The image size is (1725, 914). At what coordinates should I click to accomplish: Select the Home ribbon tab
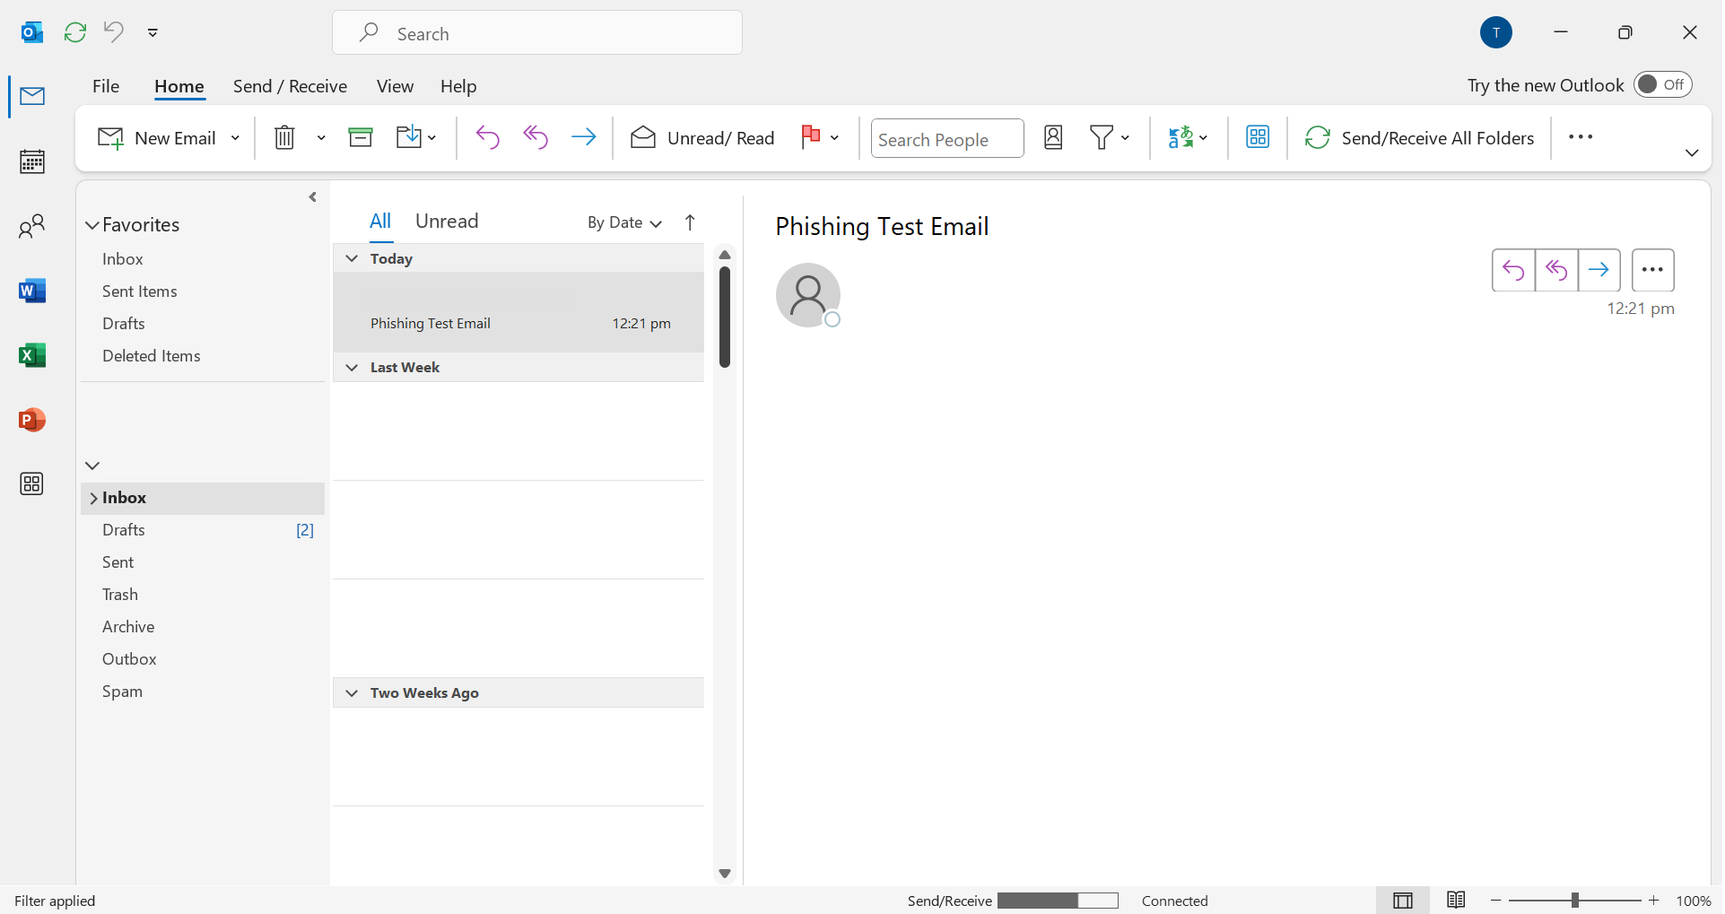point(179,86)
